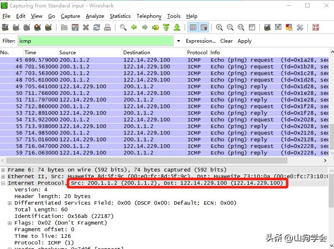The width and height of the screenshot is (334, 249).
Task: Toggle packet list colorization
Action: pos(193,27)
